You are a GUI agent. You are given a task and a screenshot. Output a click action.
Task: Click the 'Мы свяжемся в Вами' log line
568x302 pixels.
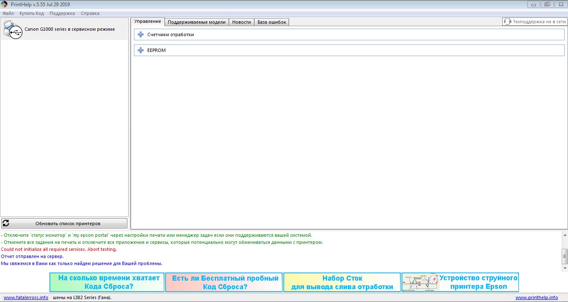point(82,263)
